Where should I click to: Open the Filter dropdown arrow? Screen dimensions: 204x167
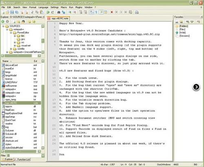[43, 156]
